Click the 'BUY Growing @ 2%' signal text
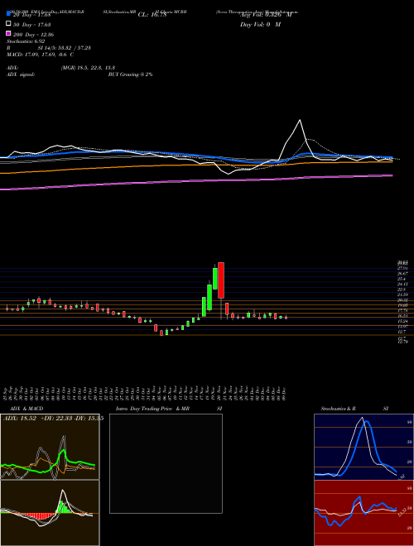Image resolution: width=414 pixels, height=546 pixels. (130, 74)
